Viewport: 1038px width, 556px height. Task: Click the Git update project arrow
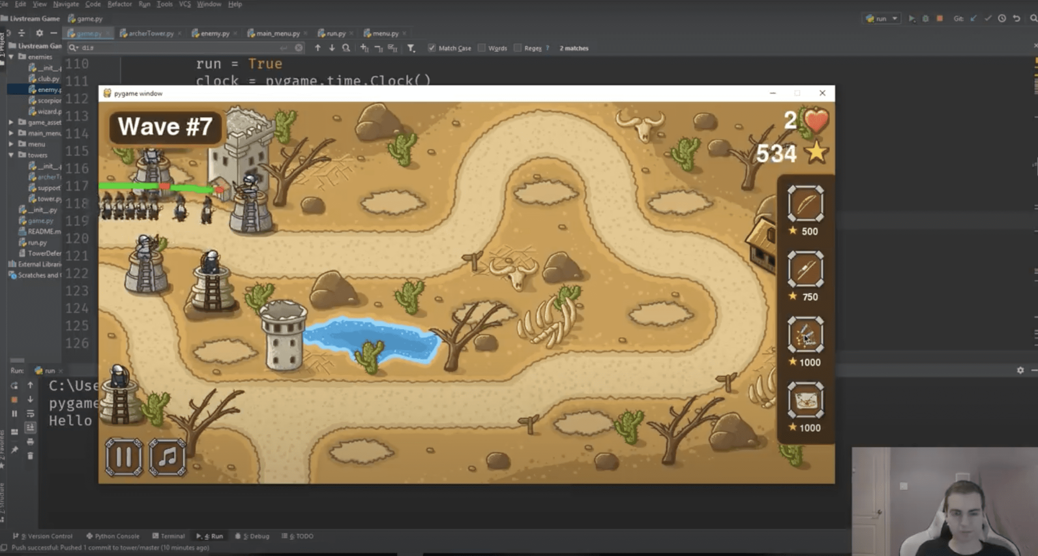(974, 19)
